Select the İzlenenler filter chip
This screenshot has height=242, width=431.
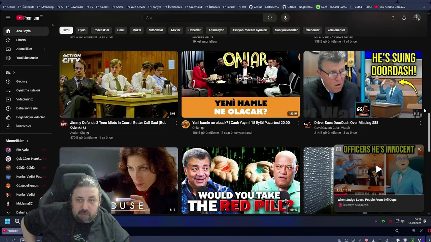(x=312, y=30)
